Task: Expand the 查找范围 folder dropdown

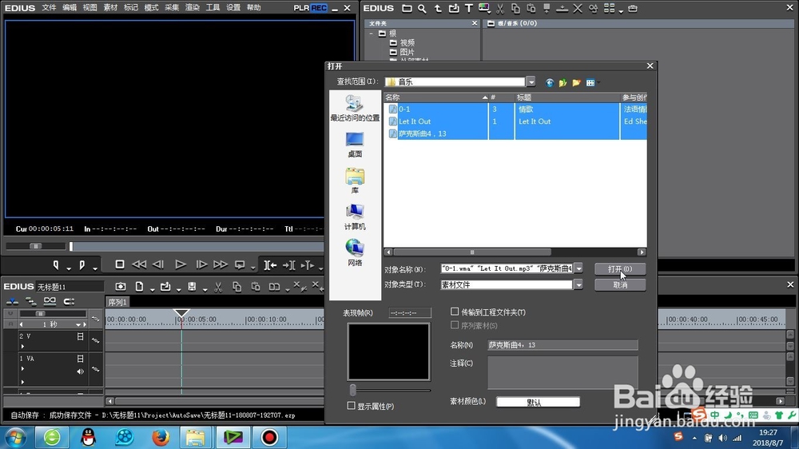Action: click(531, 81)
